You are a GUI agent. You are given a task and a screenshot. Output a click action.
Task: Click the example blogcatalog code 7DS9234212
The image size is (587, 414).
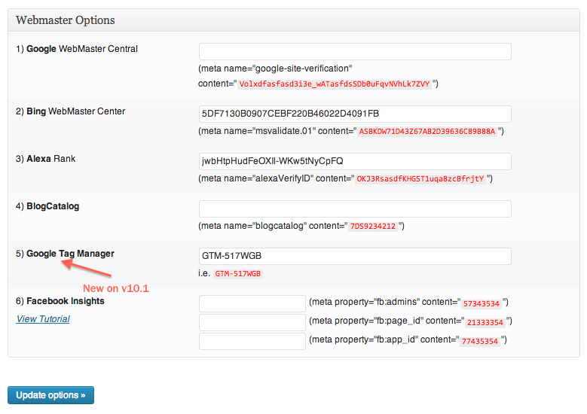pos(373,227)
